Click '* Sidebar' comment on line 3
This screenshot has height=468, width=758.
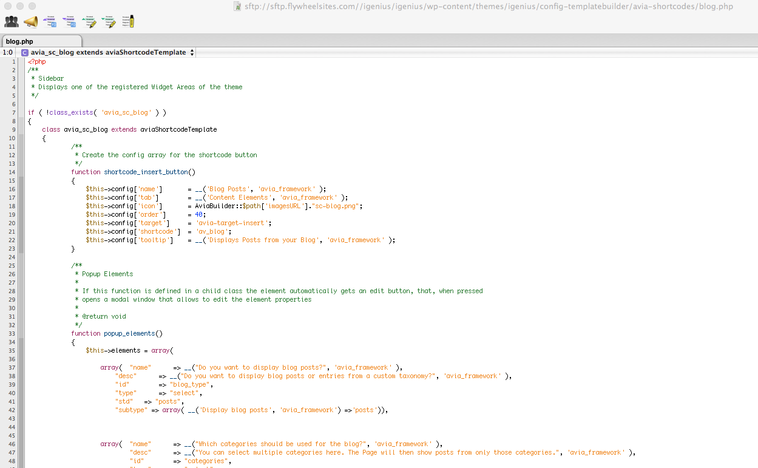(47, 78)
